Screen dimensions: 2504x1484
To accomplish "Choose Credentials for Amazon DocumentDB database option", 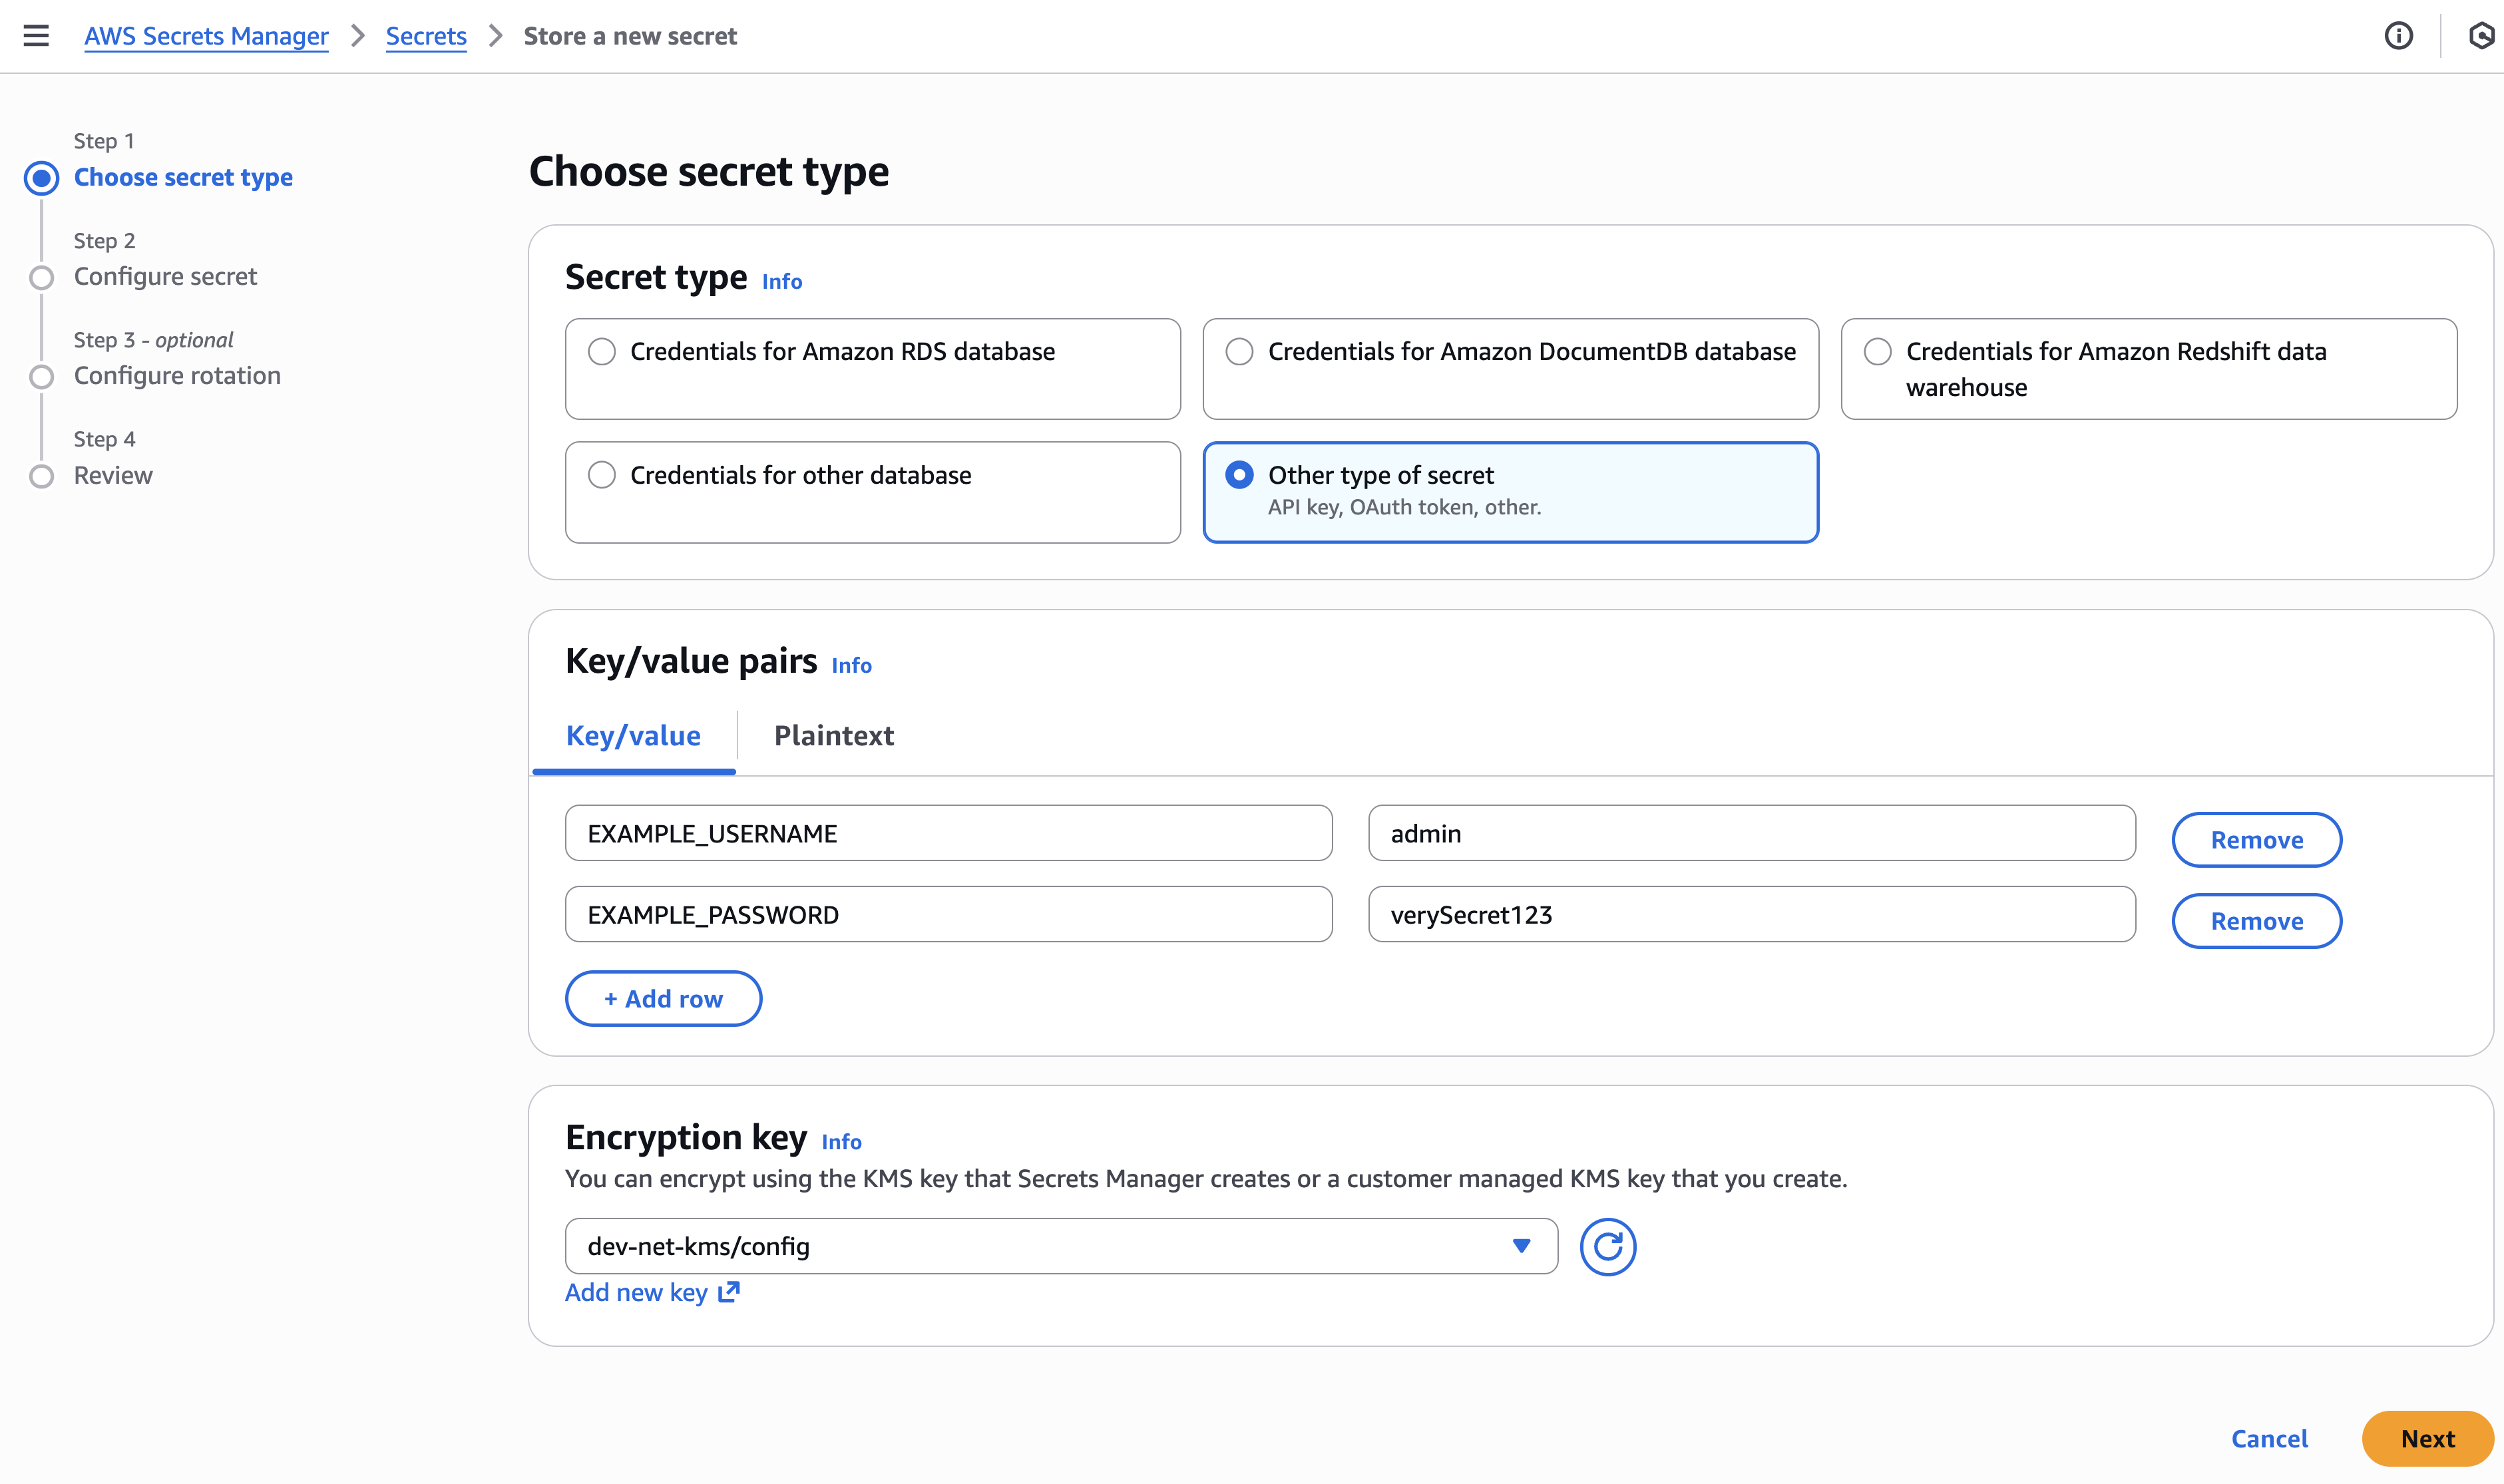I will point(1239,352).
